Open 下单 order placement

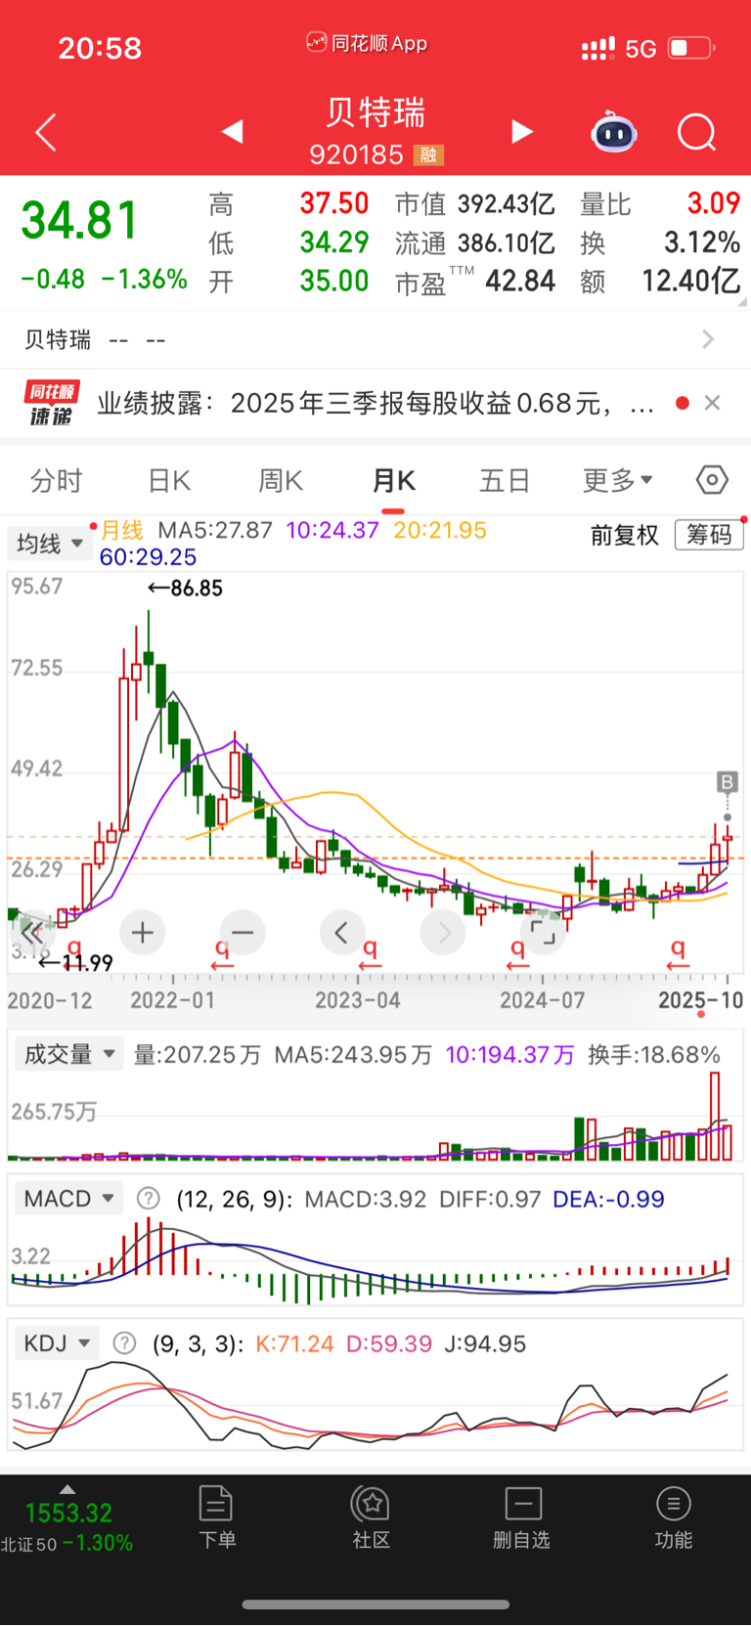point(216,1517)
